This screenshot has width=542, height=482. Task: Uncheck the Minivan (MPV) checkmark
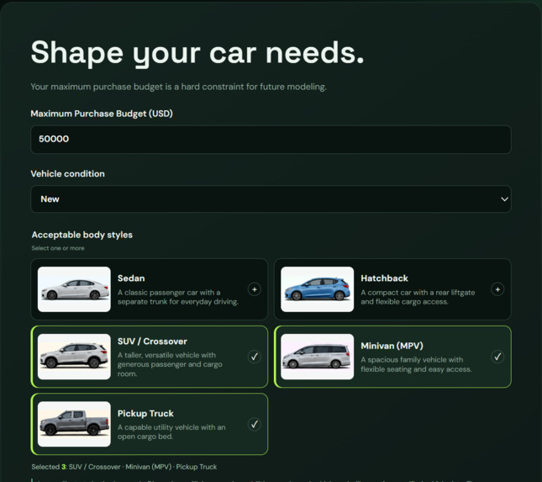tap(497, 357)
